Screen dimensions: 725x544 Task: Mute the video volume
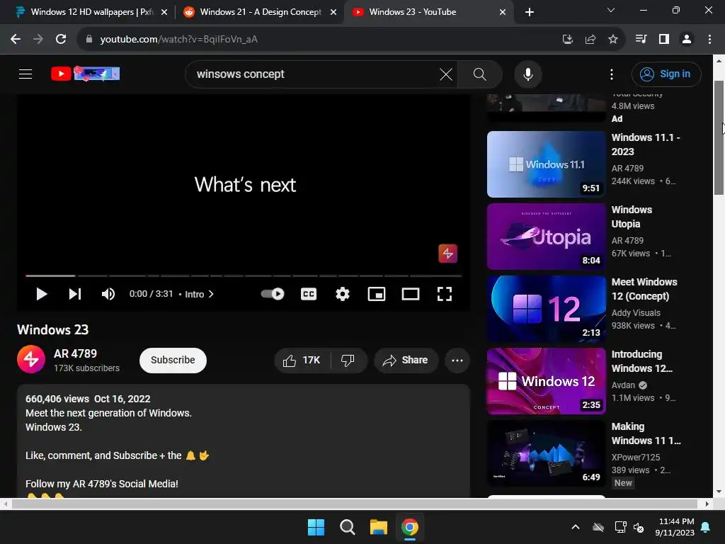(108, 294)
